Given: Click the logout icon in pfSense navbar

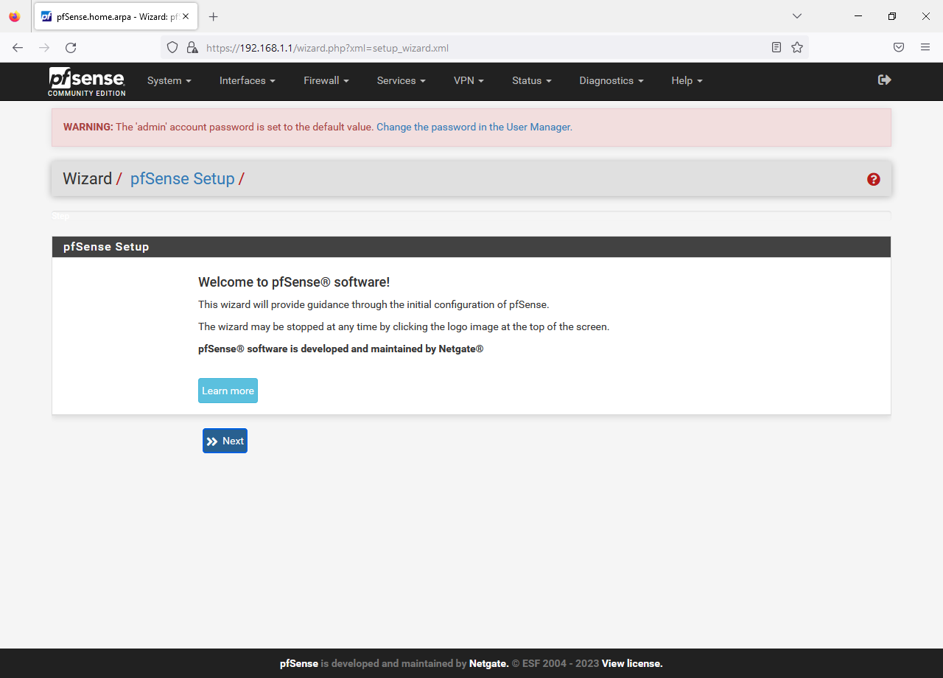Looking at the screenshot, I should [885, 80].
